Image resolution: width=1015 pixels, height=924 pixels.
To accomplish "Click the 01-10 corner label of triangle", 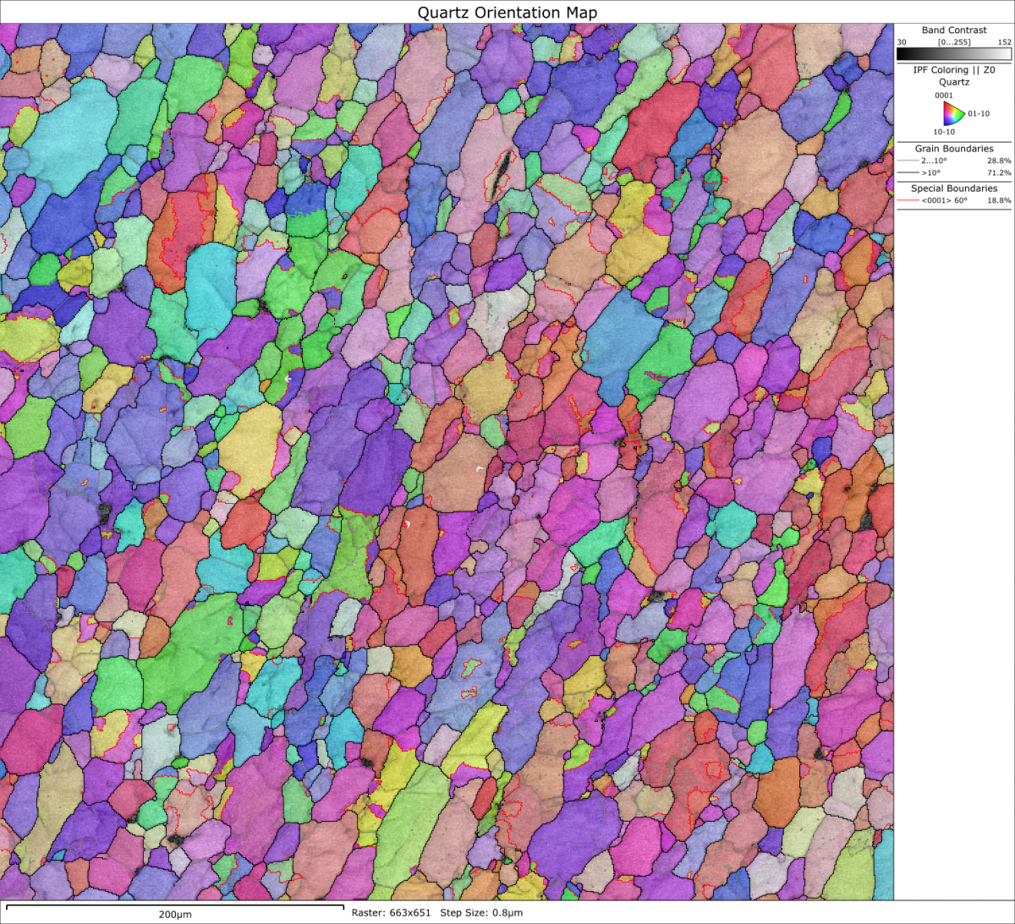I will pos(979,114).
